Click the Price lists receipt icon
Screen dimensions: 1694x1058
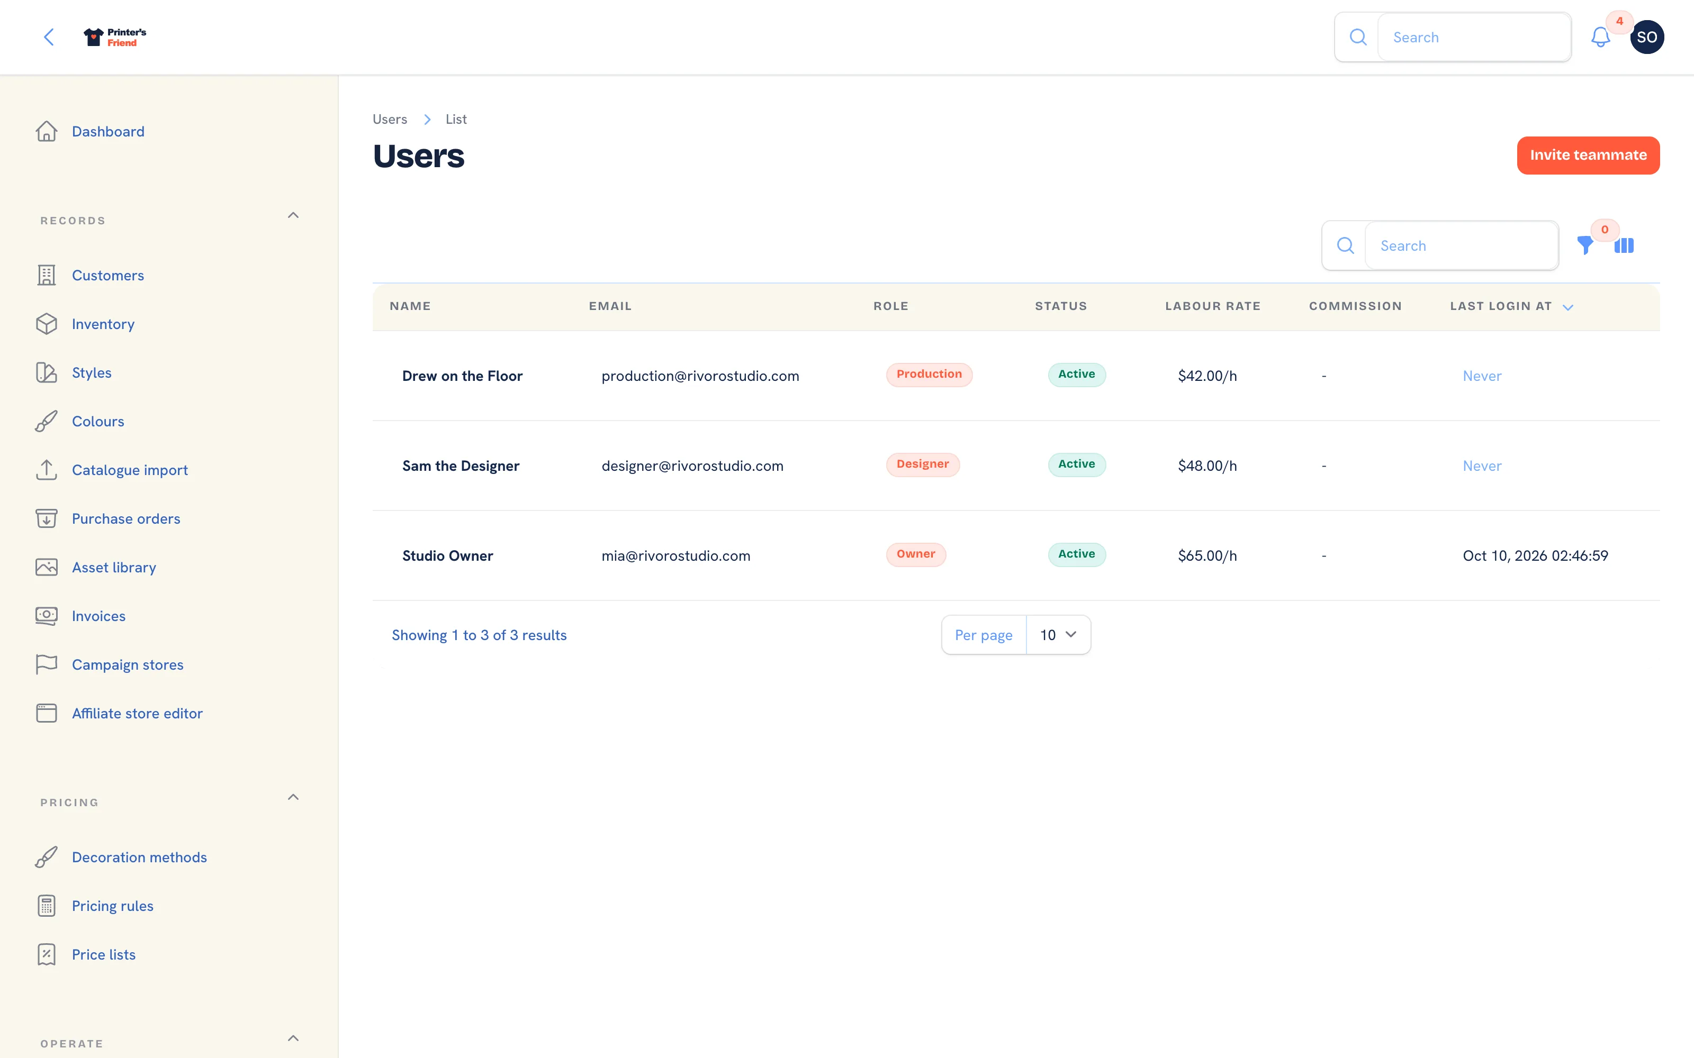point(47,954)
